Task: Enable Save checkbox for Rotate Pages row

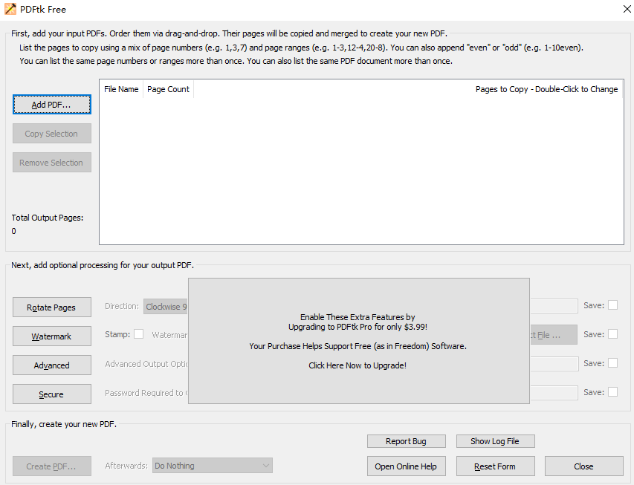Action: point(612,305)
